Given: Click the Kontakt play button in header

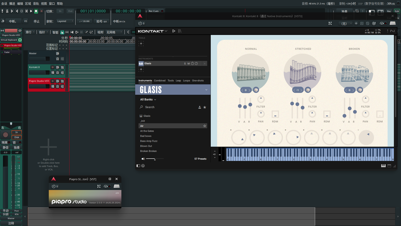Looking at the screenshot, I should [174, 31].
